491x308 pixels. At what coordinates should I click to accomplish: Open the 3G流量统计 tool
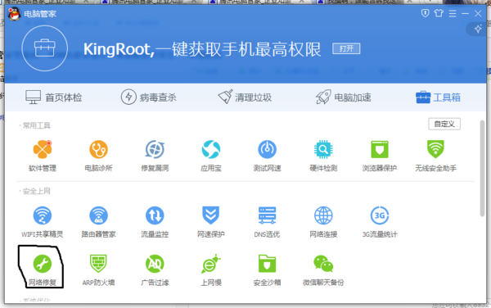[x=380, y=222]
